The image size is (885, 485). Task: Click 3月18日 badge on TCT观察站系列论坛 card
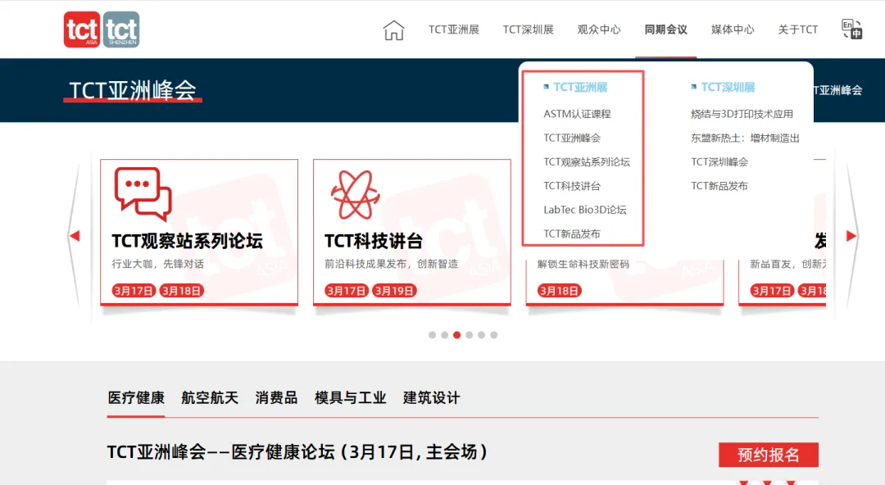(182, 291)
